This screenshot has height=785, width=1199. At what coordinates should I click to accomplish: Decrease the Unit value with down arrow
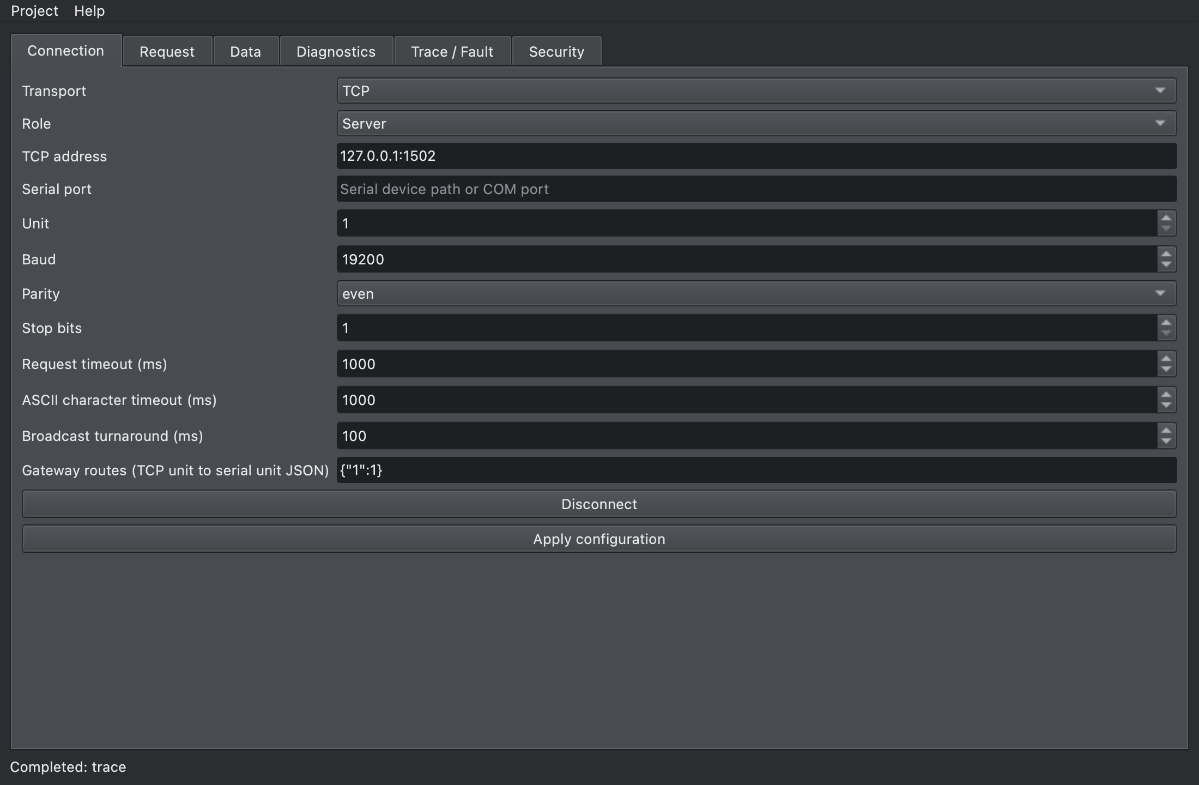pyautogui.click(x=1166, y=229)
